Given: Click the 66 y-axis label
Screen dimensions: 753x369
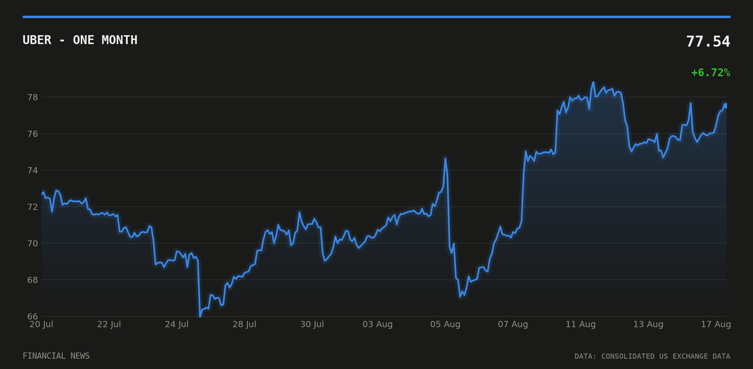Looking at the screenshot, I should point(33,317).
